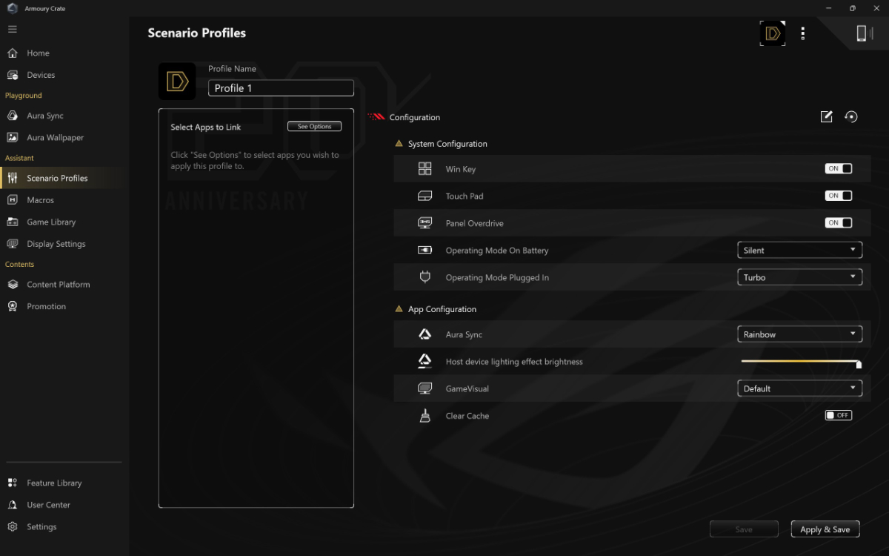Click the Aura Sync sidebar icon

[13, 116]
